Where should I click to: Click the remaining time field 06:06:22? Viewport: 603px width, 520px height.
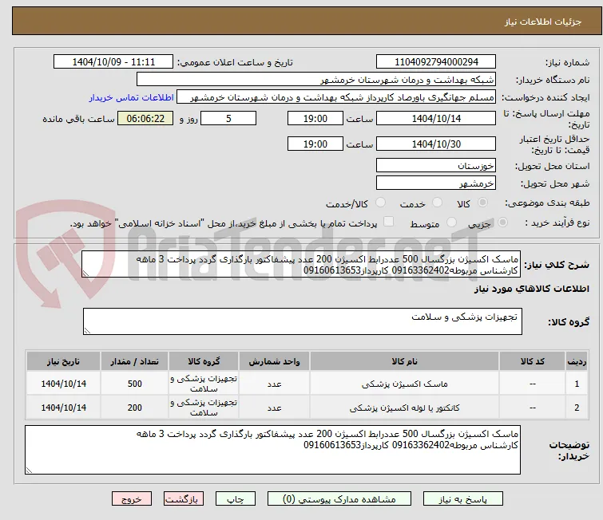click(x=145, y=118)
